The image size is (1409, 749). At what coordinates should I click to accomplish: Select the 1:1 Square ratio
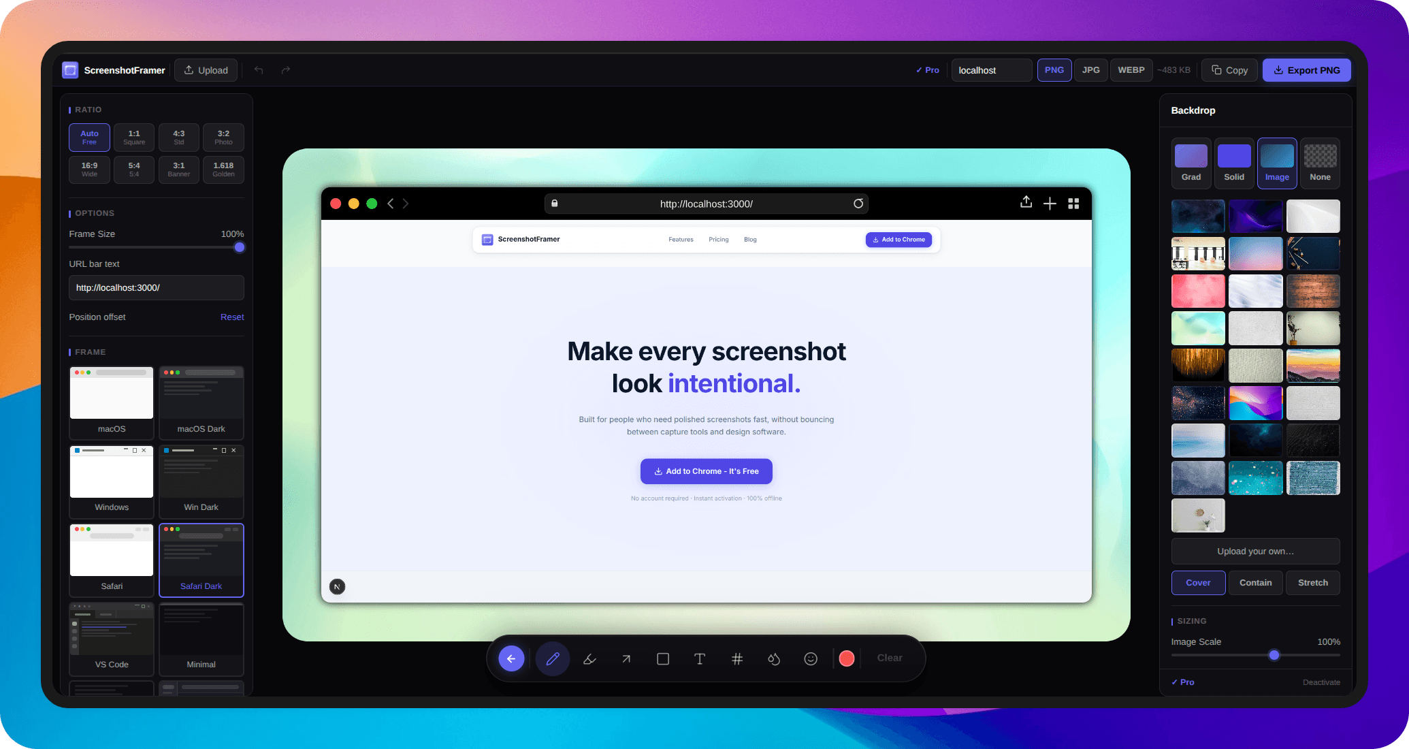coord(134,138)
